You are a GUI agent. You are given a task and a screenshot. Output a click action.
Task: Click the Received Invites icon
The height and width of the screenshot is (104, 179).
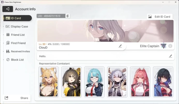[8, 51]
